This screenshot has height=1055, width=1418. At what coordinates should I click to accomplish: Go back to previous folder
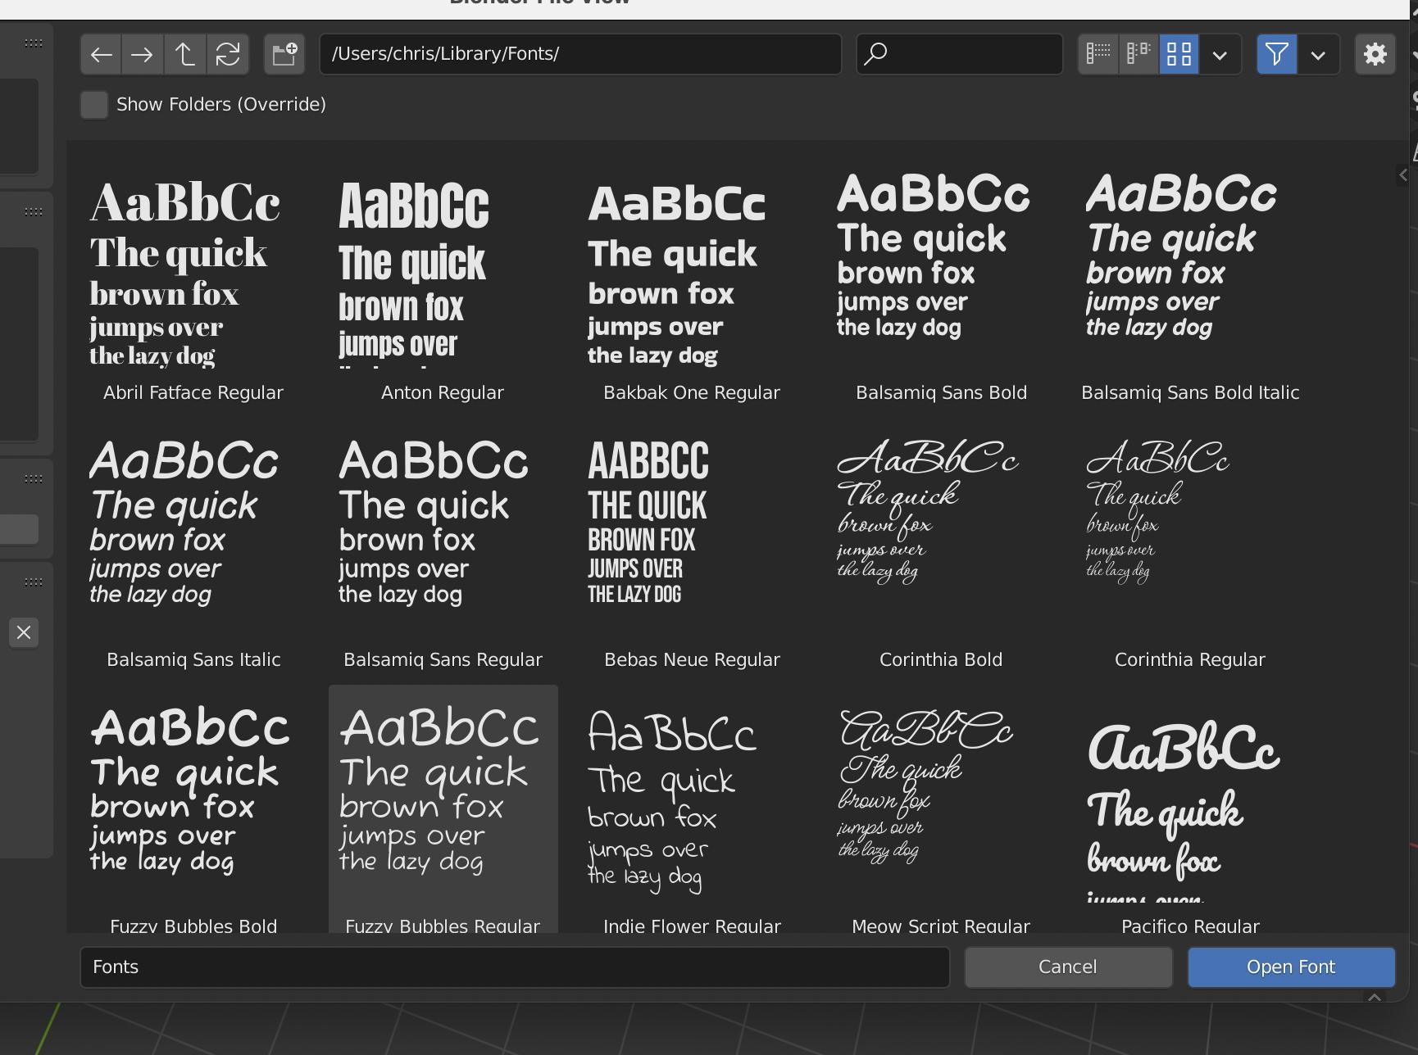pyautogui.click(x=102, y=55)
